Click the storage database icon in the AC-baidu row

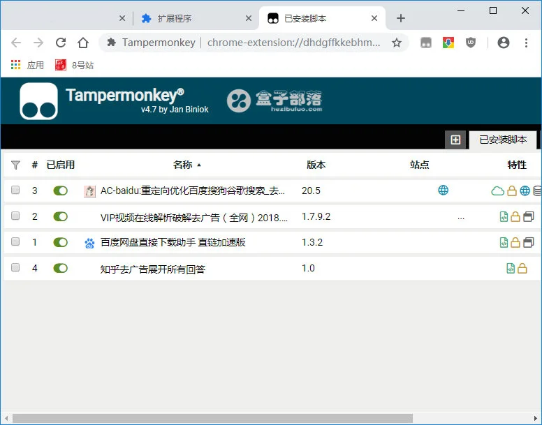click(x=537, y=191)
